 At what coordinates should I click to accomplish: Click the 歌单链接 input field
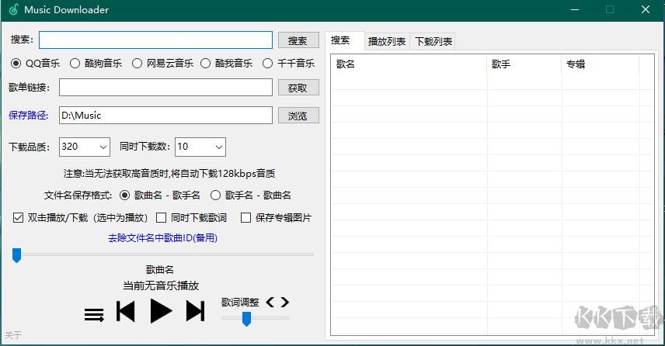(165, 88)
